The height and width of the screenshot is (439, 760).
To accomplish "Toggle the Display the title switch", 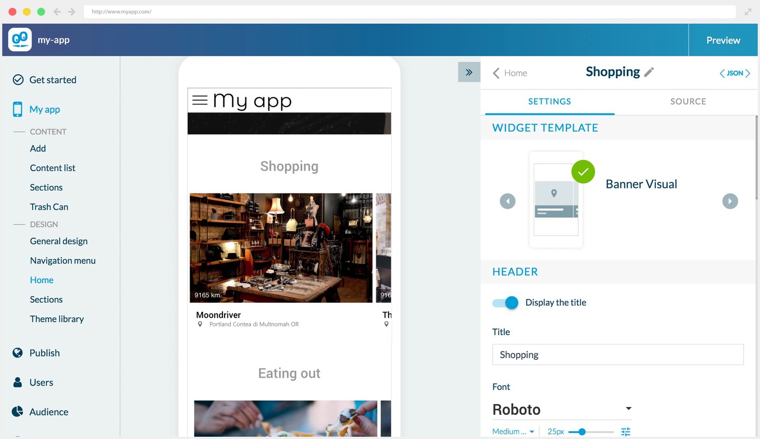I will (506, 303).
